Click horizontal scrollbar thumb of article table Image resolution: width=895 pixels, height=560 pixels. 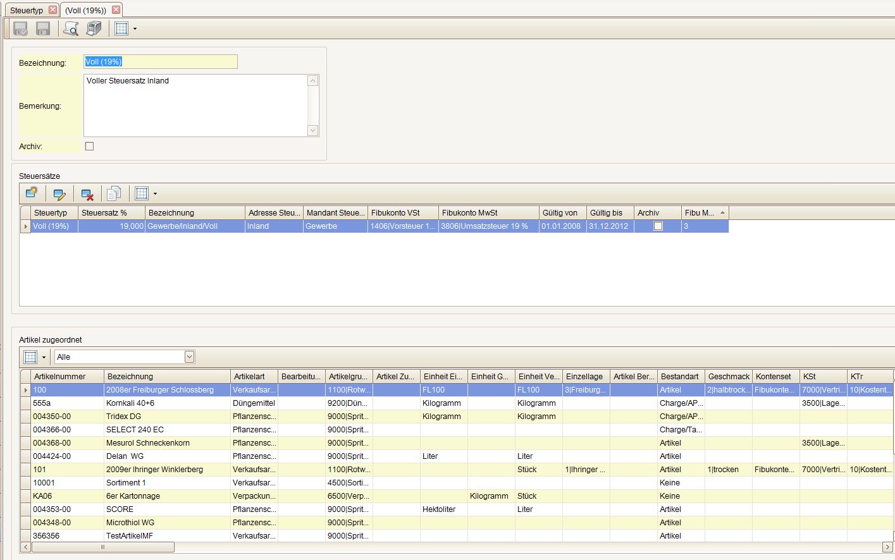tap(102, 547)
